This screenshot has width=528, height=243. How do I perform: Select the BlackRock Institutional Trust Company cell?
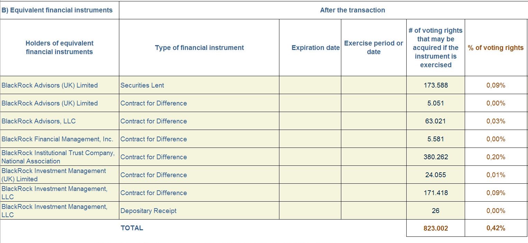pyautogui.click(x=59, y=157)
